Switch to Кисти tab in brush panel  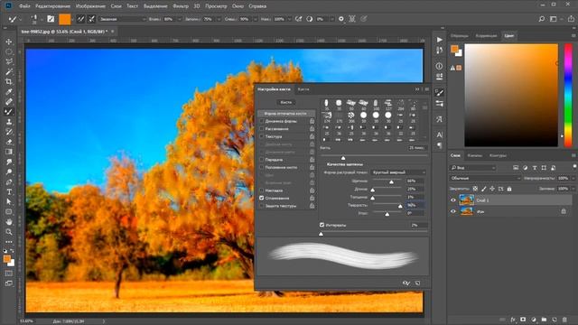click(303, 89)
